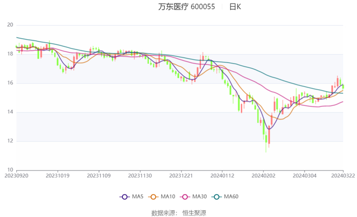Click y-axis value 10
Viewport: 357px width, 217px height.
point(10,170)
